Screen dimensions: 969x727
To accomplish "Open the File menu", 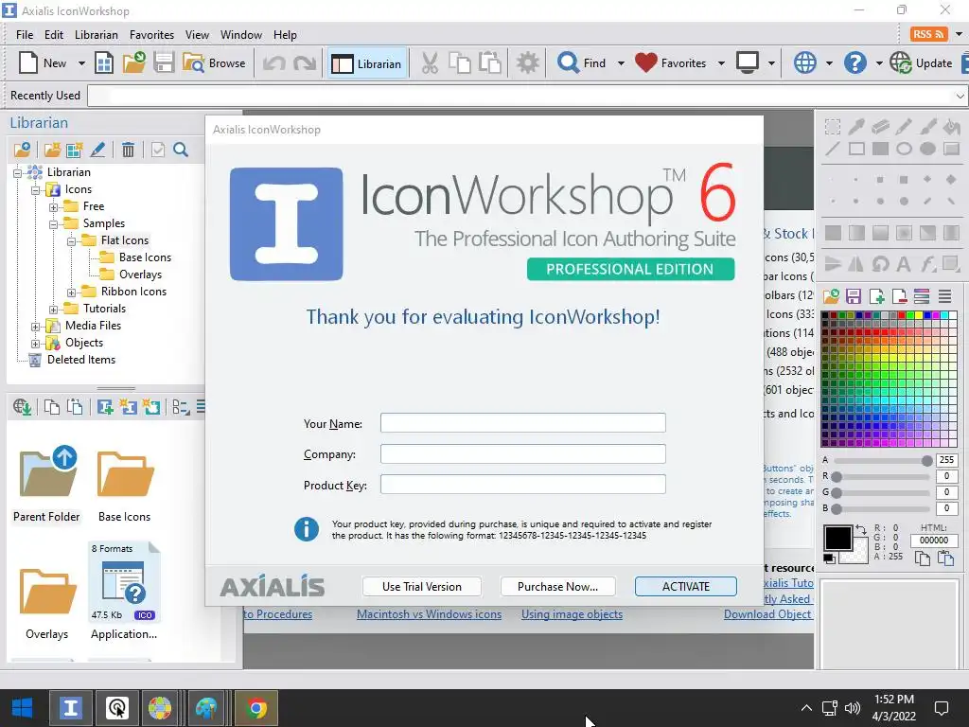I will click(25, 35).
